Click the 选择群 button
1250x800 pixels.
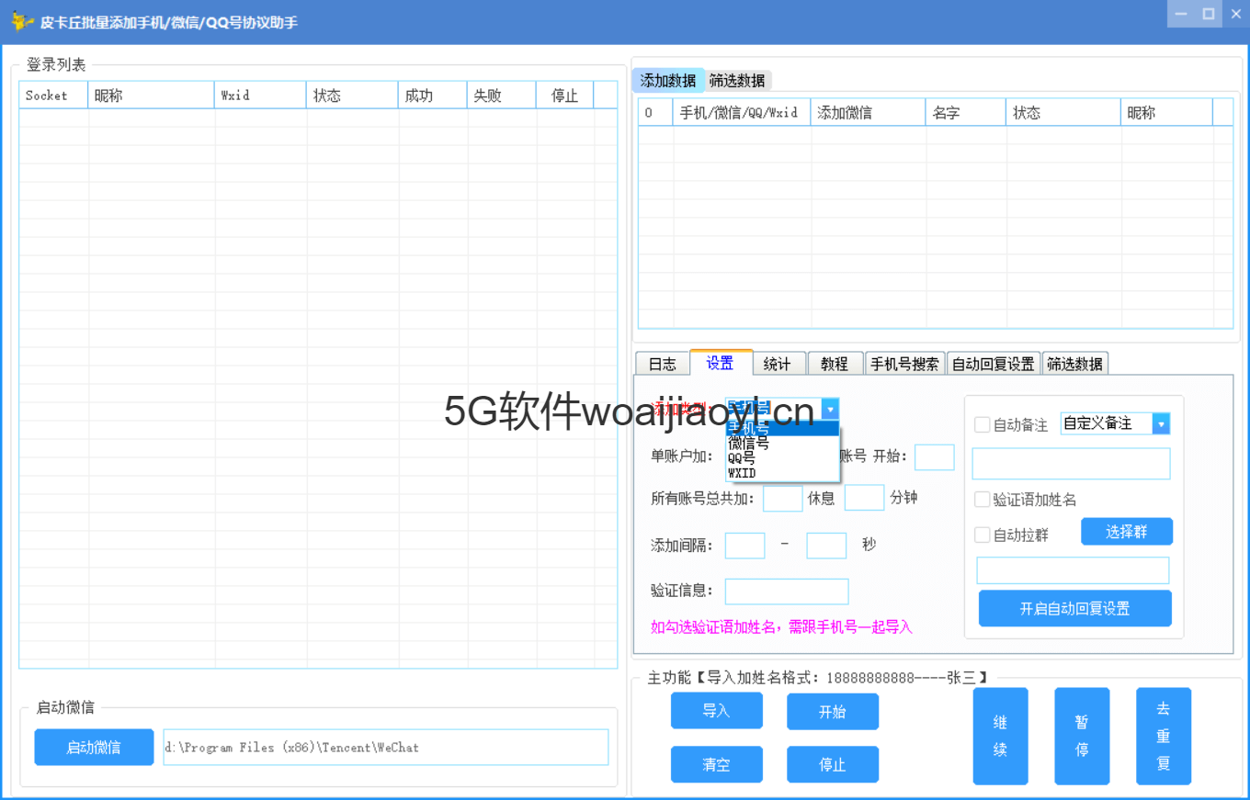pos(1127,532)
